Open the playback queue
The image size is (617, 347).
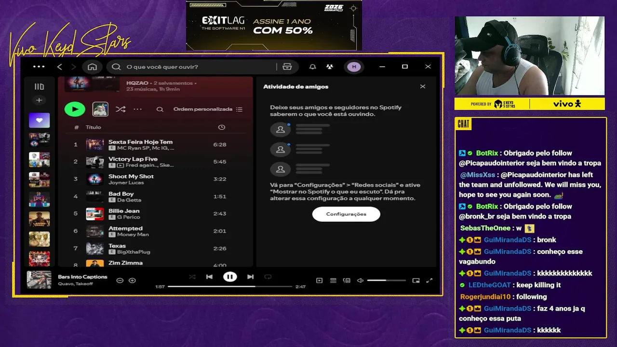[333, 280]
